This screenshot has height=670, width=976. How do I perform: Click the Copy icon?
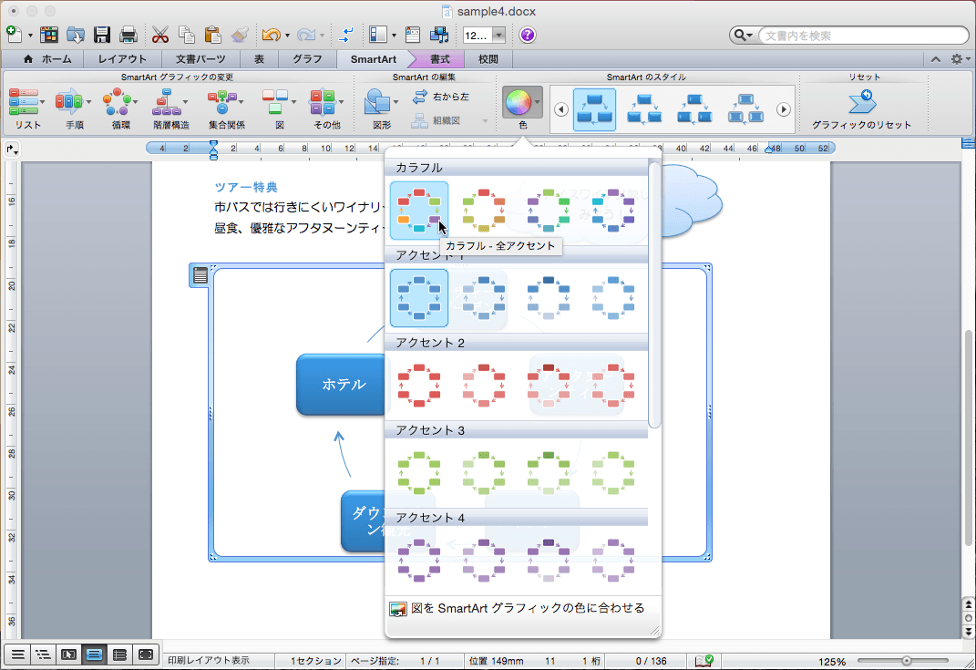point(187,35)
